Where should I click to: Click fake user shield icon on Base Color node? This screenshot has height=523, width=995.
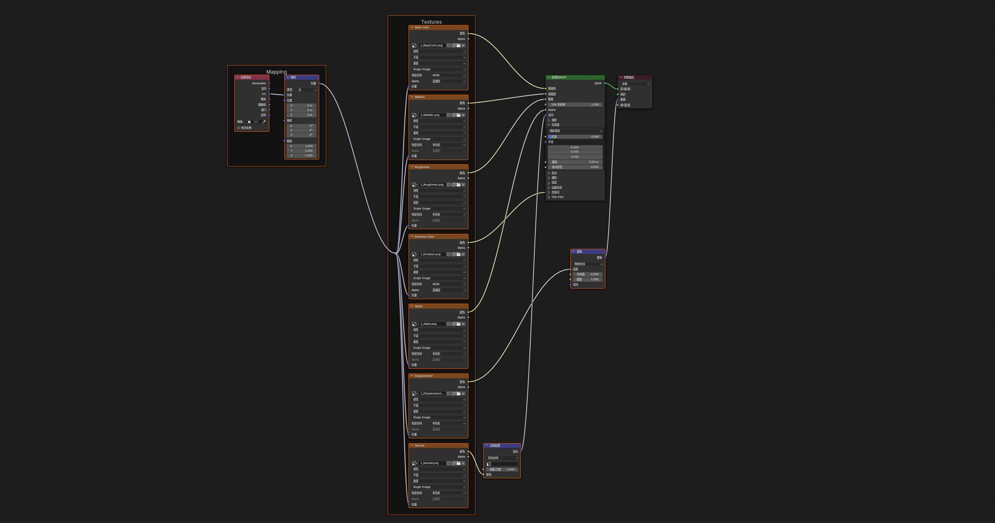point(449,46)
